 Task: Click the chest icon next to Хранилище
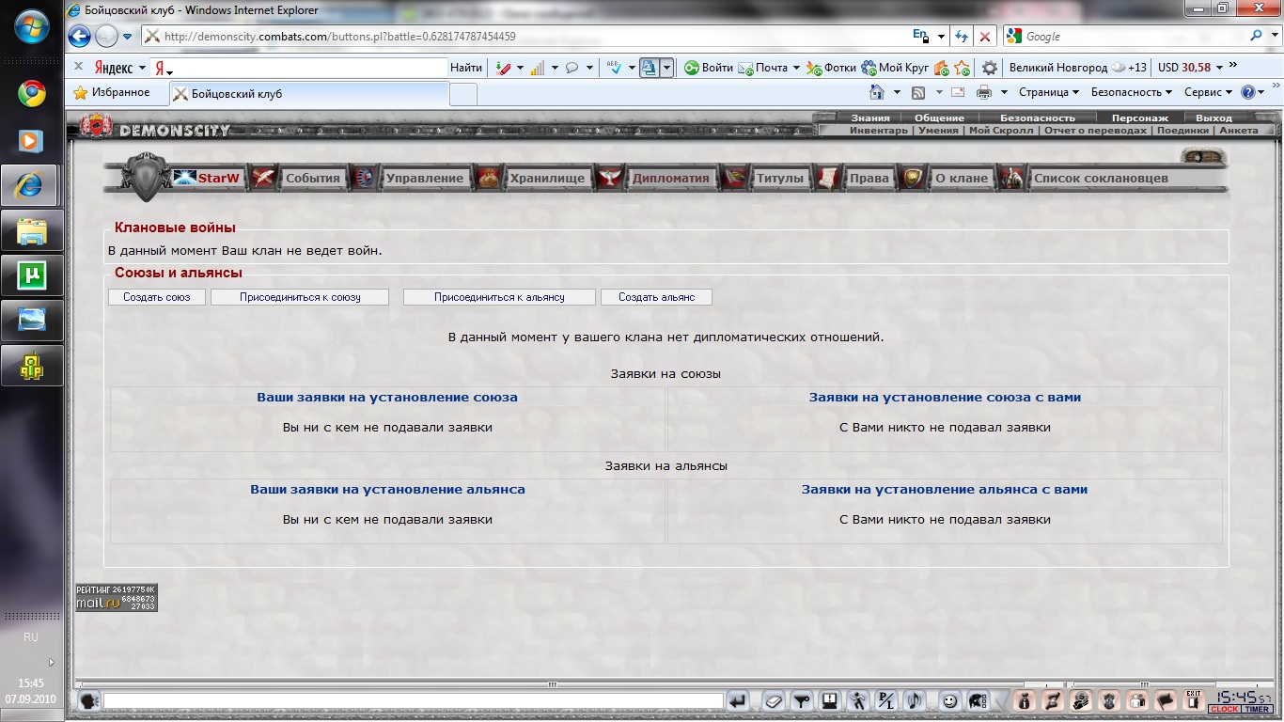488,178
